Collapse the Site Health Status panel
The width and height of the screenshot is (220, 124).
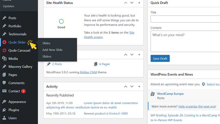(x=139, y=3)
